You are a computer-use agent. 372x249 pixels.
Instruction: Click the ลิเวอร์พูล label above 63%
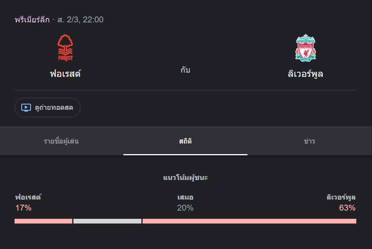coord(341,197)
